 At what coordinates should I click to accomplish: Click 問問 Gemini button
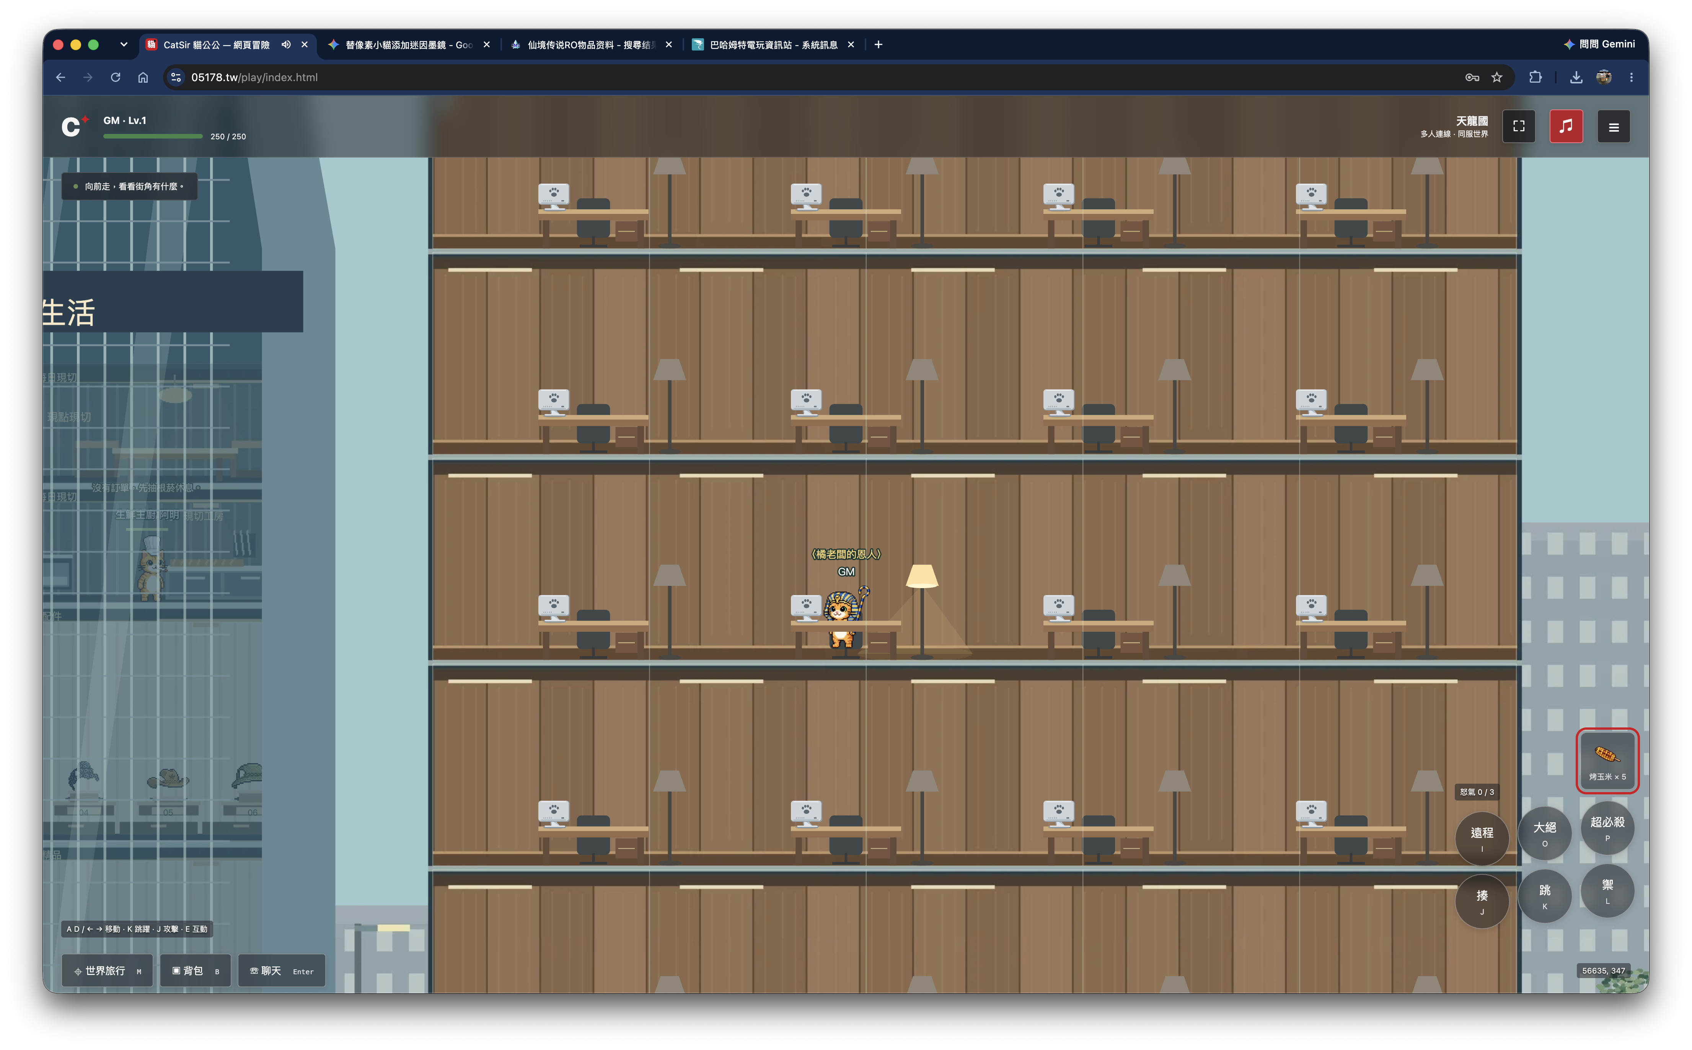tap(1599, 44)
